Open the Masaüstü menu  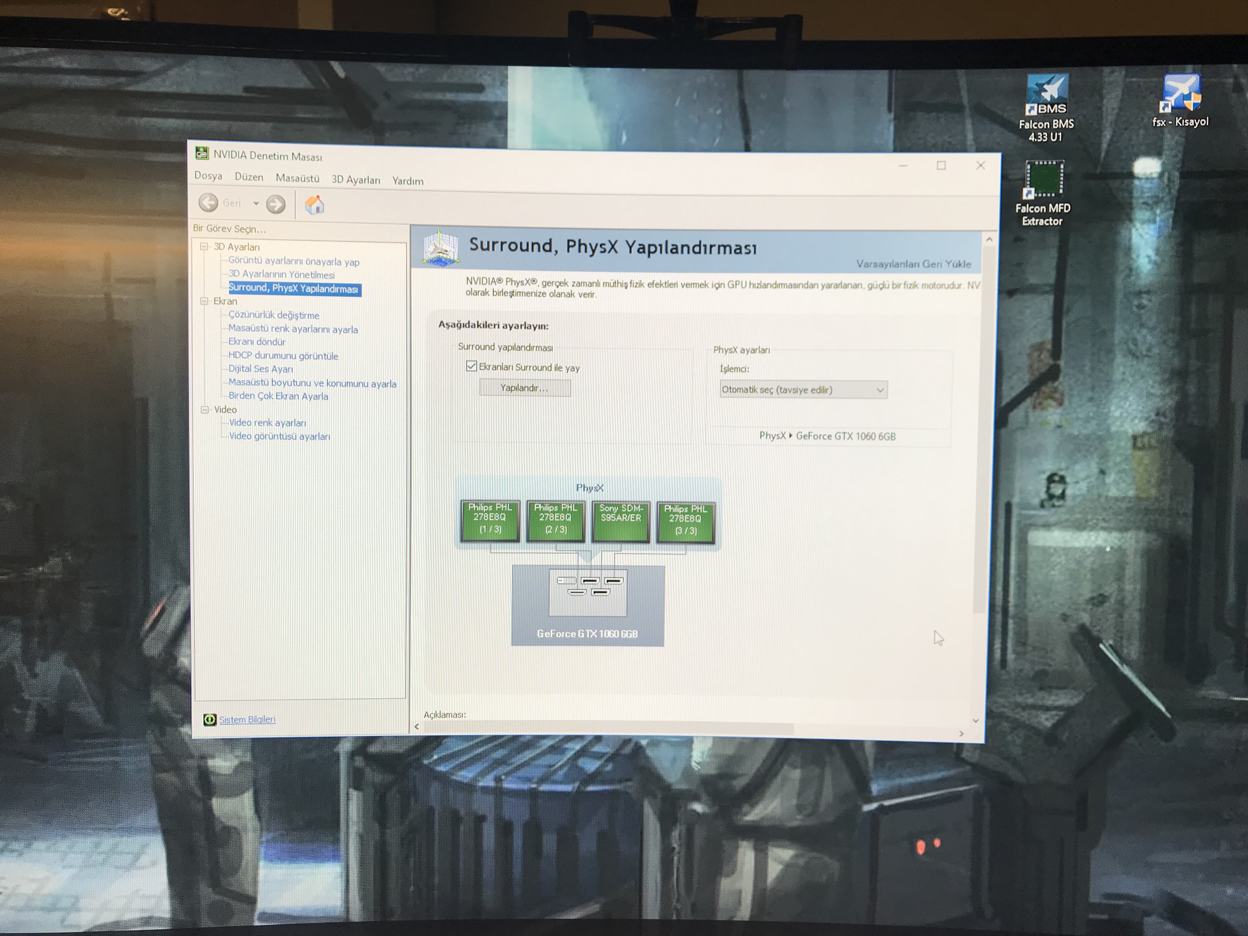297,178
